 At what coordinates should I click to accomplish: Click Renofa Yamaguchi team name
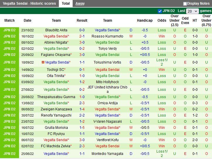(x=56, y=115)
